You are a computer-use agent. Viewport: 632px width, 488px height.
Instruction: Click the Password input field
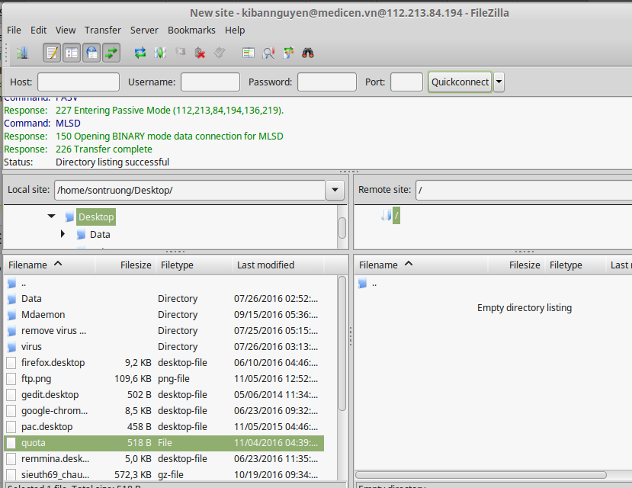coord(327,82)
